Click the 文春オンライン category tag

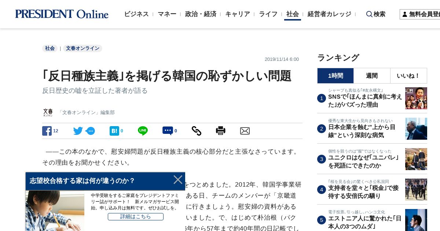82,48
